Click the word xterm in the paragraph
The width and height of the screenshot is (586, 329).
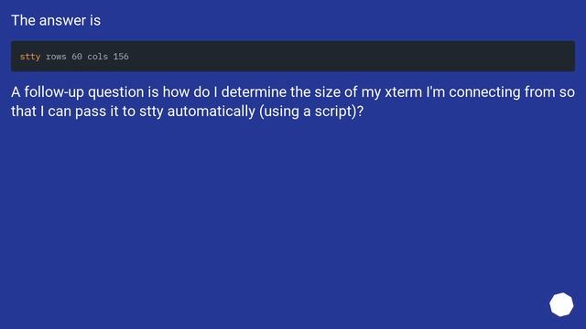click(x=403, y=91)
